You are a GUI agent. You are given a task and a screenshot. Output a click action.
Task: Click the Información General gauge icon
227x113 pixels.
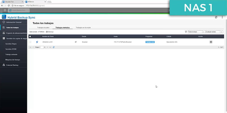point(4,22)
